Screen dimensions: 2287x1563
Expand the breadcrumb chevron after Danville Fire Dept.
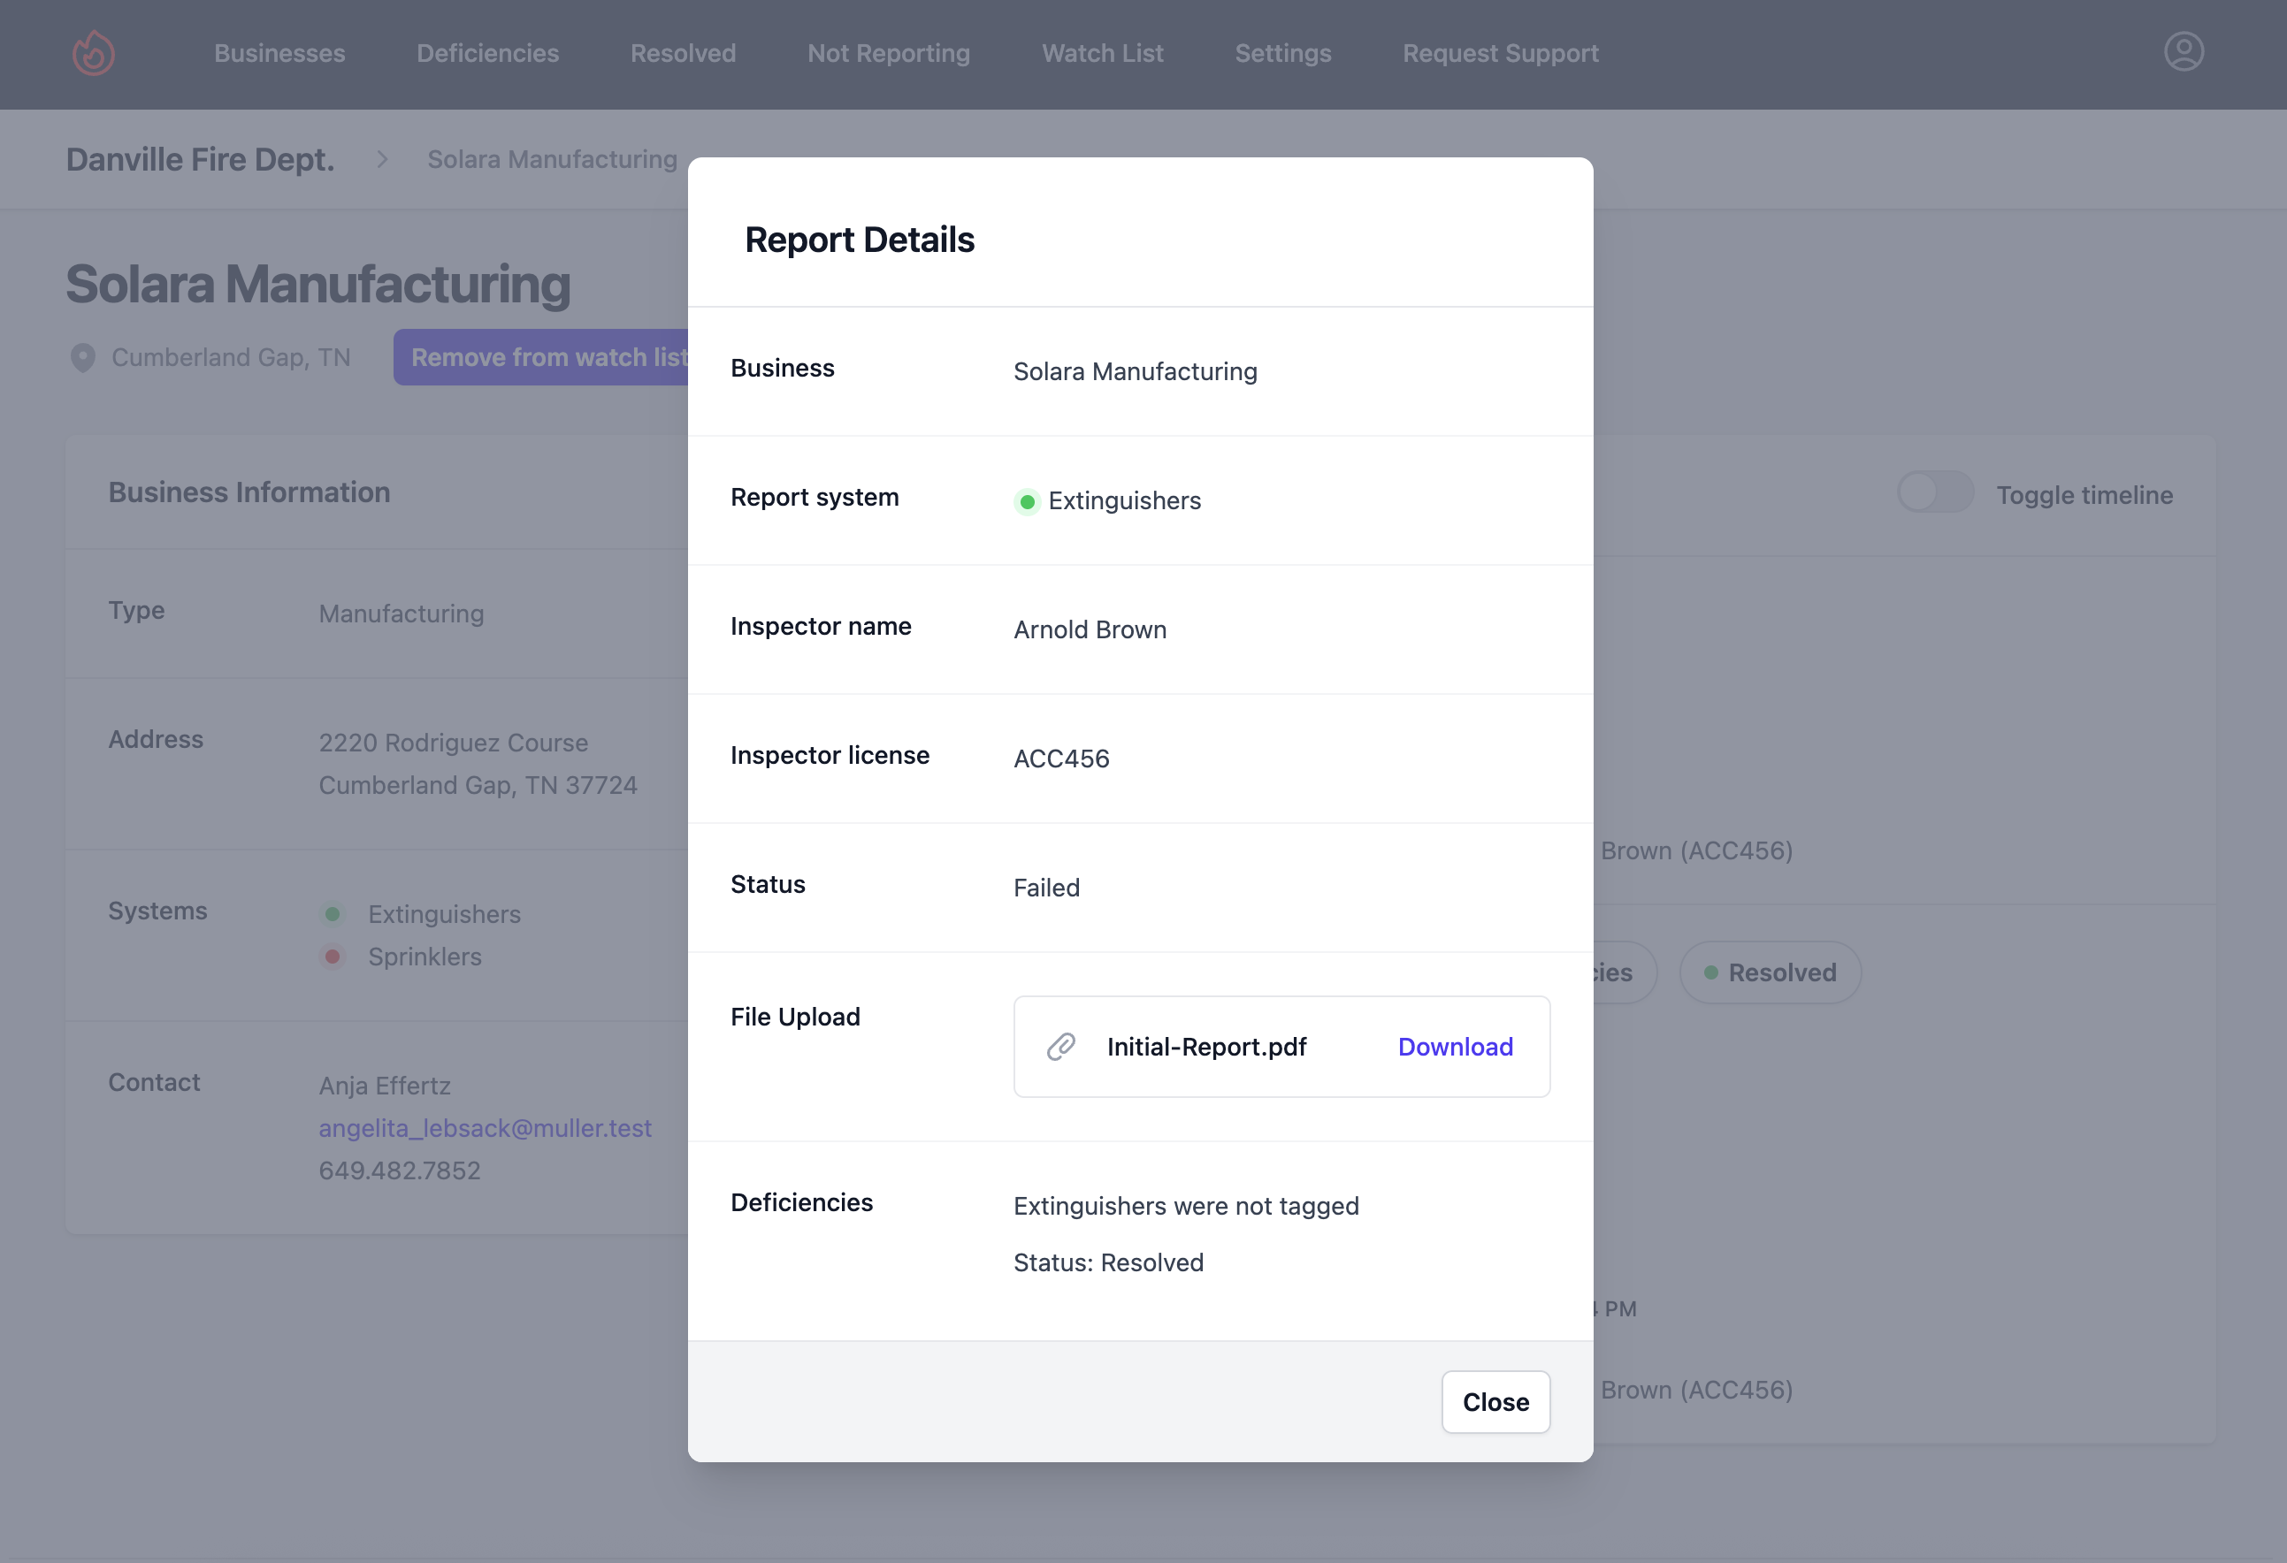(x=381, y=158)
